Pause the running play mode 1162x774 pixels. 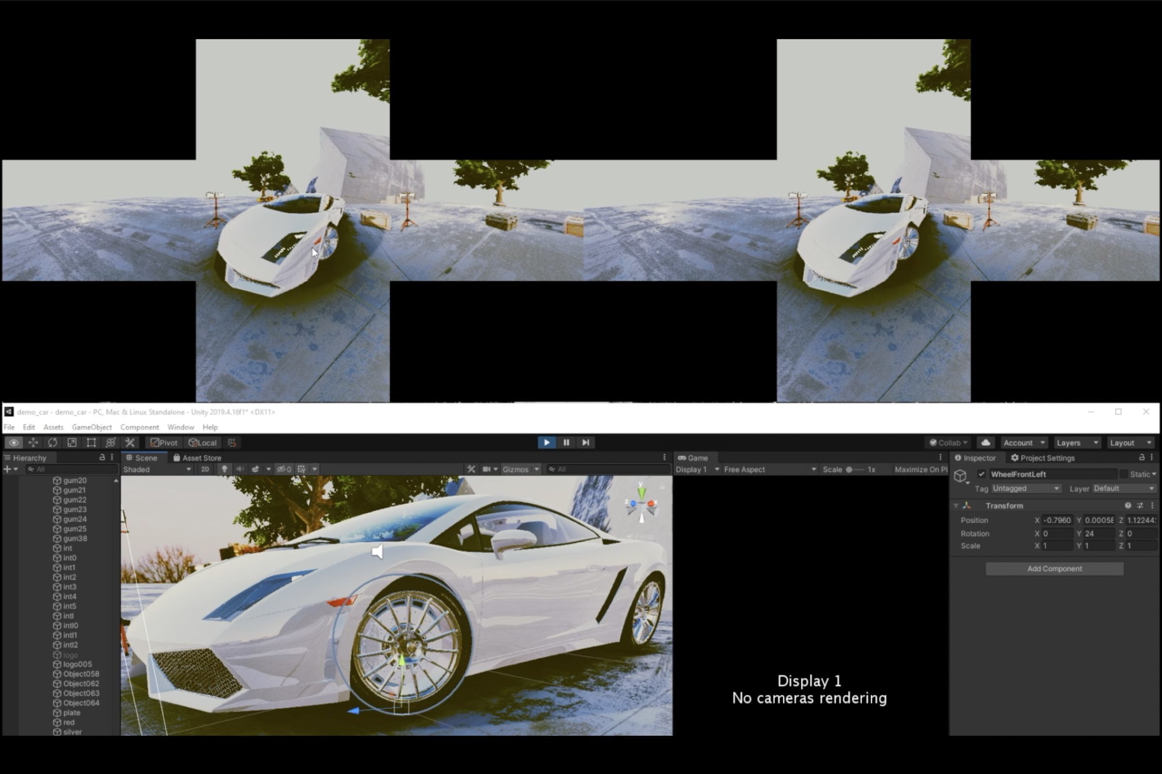pos(566,443)
